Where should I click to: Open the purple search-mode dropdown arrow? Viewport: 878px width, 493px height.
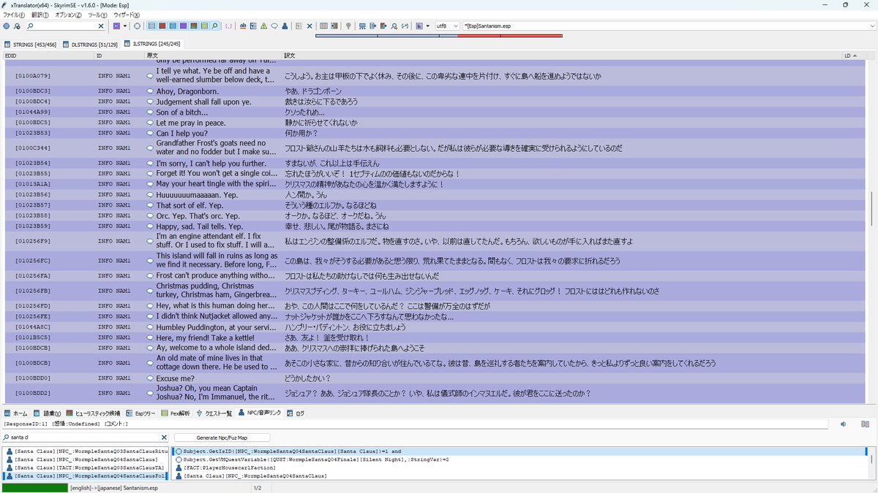coord(125,26)
